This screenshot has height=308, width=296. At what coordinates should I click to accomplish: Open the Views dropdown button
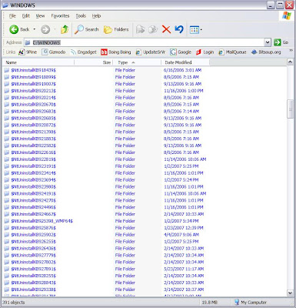tap(196, 30)
